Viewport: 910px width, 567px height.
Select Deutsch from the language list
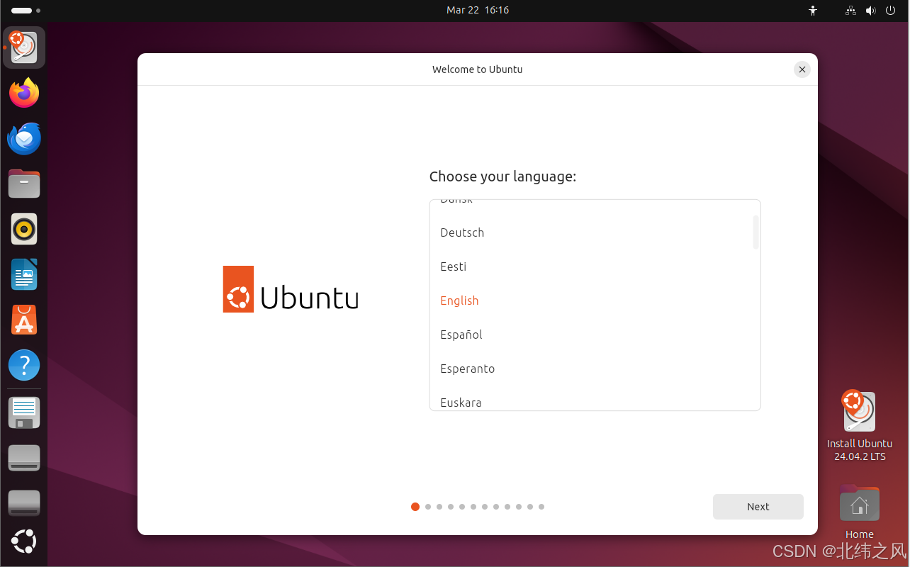pyautogui.click(x=462, y=232)
